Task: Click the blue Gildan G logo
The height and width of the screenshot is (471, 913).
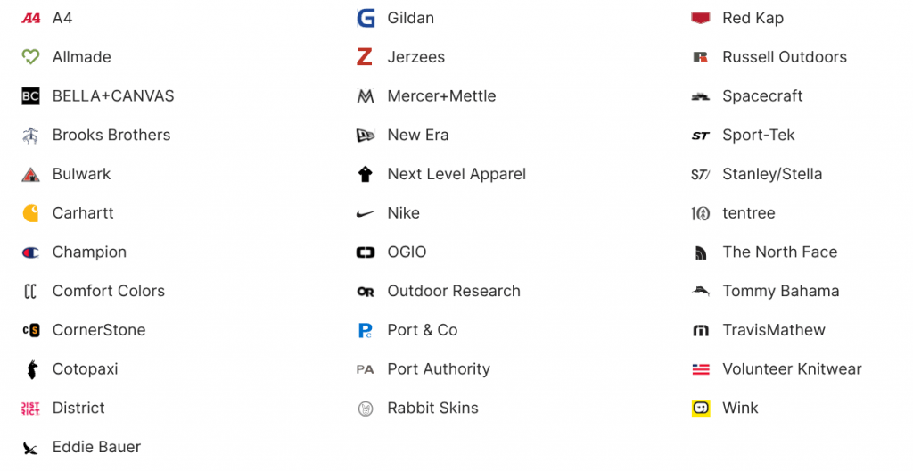Action: click(365, 18)
